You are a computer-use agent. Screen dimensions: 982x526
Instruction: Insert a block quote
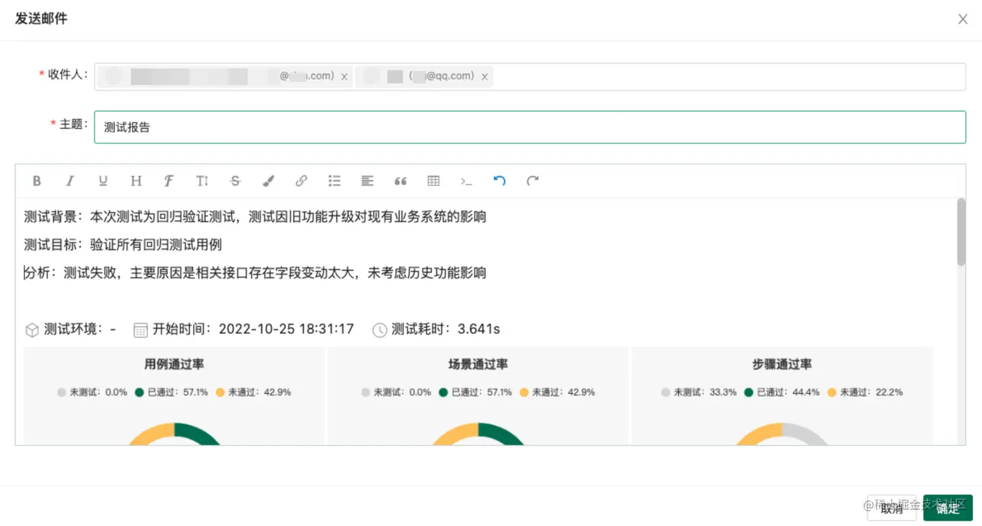point(401,181)
